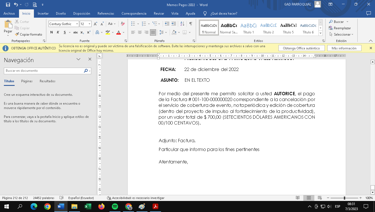Toggle justified paragraph alignment
Viewport: 375px width, 212px height.
click(153, 32)
